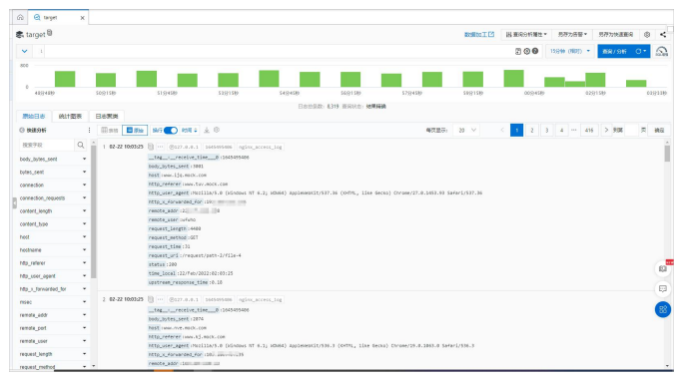Switch to the statistics chart tab
683x381 pixels.
click(x=70, y=116)
